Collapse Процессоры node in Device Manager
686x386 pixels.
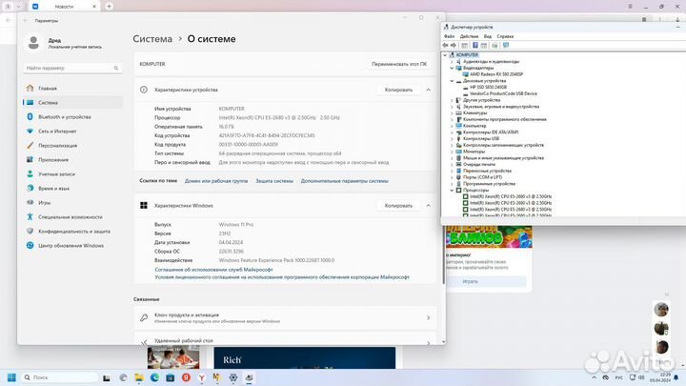pyautogui.click(x=452, y=191)
